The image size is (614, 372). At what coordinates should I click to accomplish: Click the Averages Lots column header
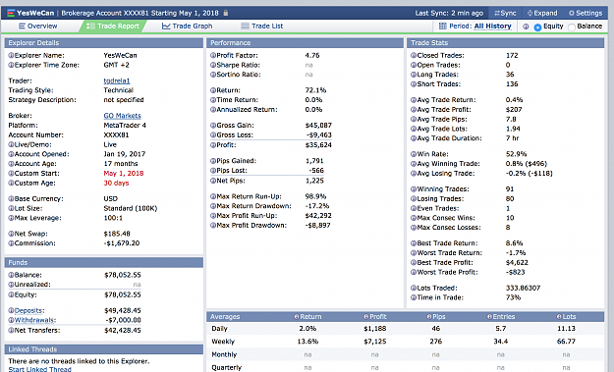coord(566,317)
